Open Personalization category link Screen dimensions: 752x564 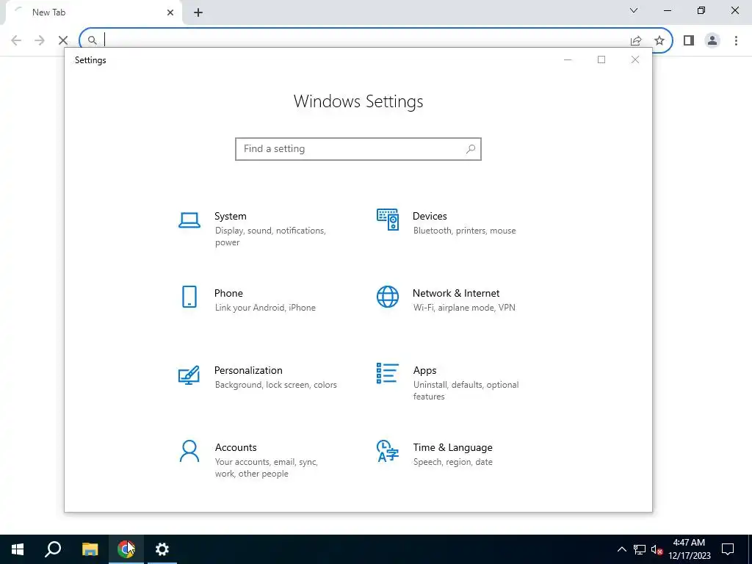[248, 371]
